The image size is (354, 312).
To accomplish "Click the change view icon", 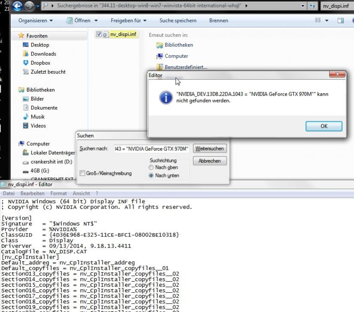I will pyautogui.click(x=318, y=20).
